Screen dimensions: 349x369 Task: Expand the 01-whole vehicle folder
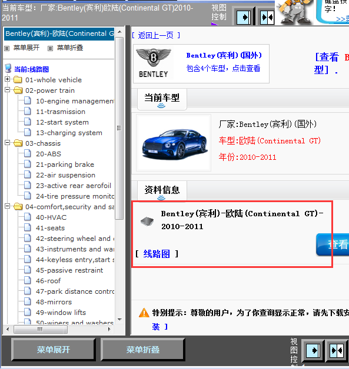(x=7, y=79)
